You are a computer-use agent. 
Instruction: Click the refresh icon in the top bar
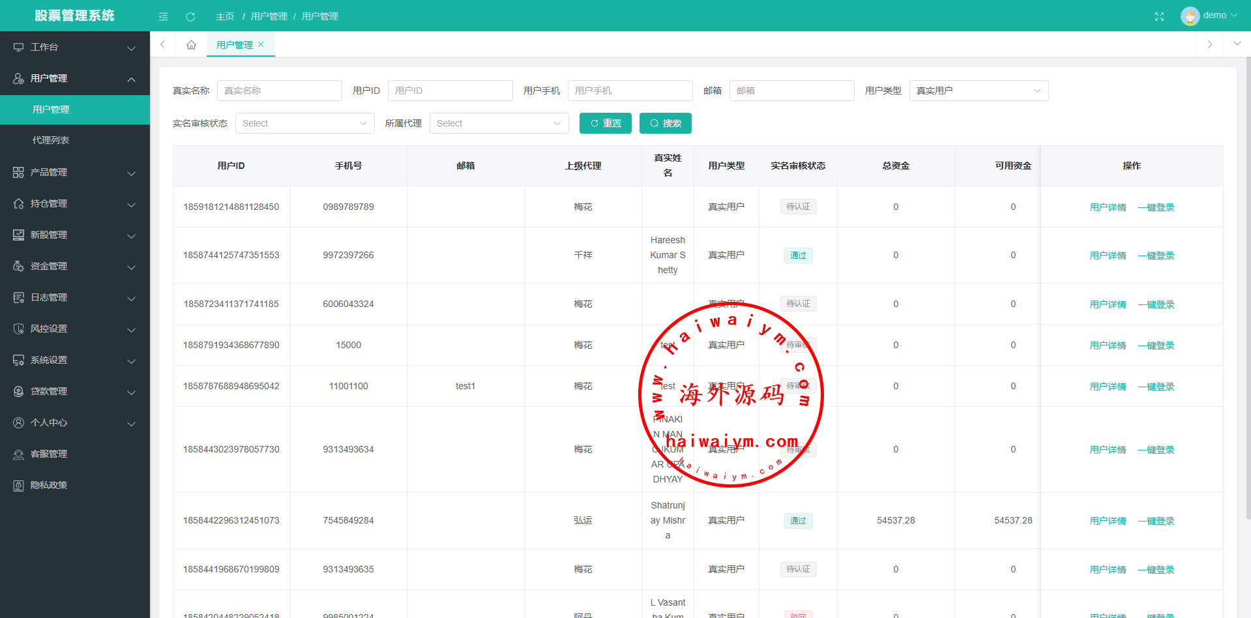pyautogui.click(x=190, y=16)
